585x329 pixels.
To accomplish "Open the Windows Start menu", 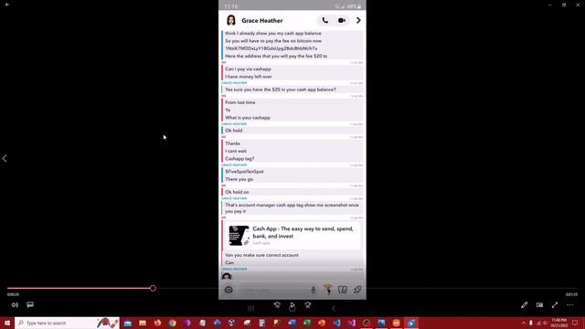I will (7, 323).
